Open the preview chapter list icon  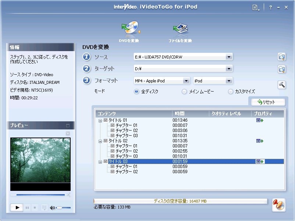pyautogui.click(x=45, y=208)
